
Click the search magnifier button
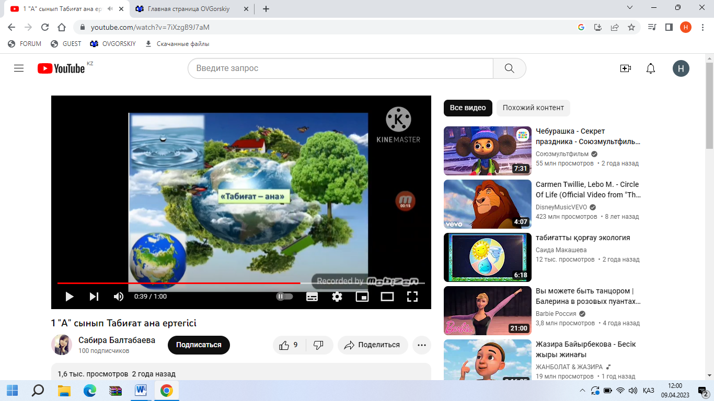(x=510, y=68)
